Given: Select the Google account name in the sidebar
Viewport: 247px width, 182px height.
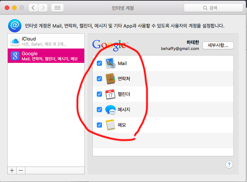Looking at the screenshot, I should pyautogui.click(x=29, y=53).
